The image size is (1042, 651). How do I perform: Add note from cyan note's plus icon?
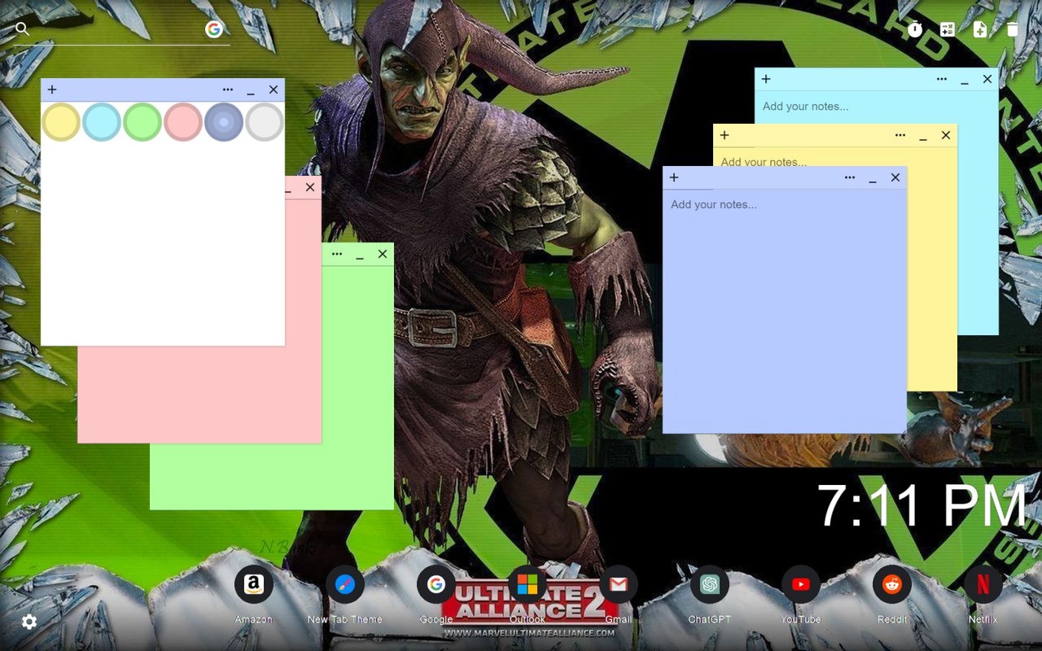766,79
